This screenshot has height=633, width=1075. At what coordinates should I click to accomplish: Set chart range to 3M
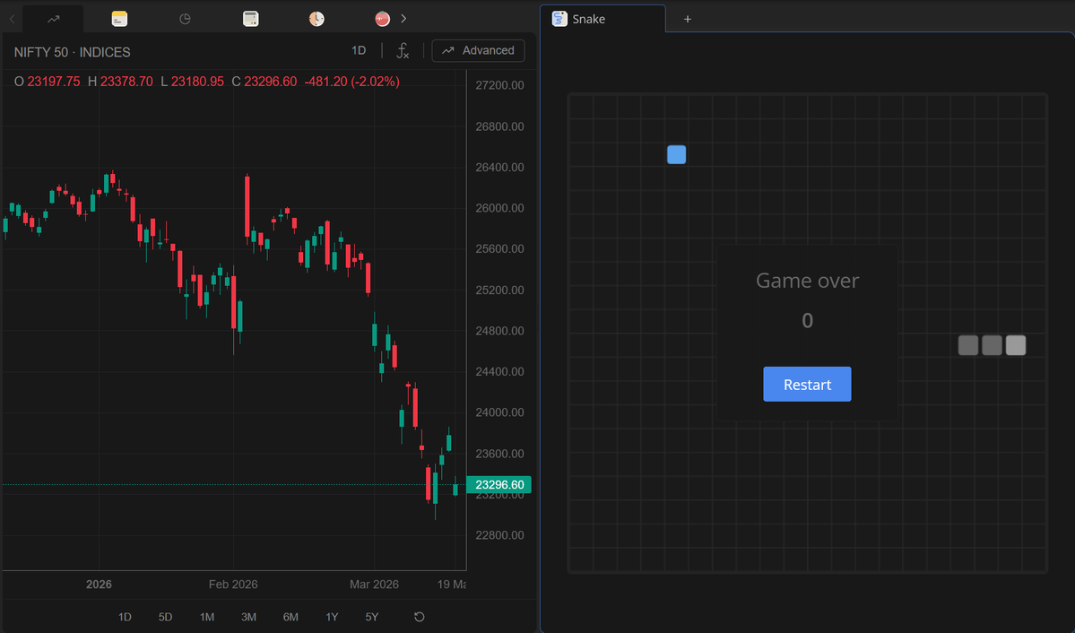(249, 617)
